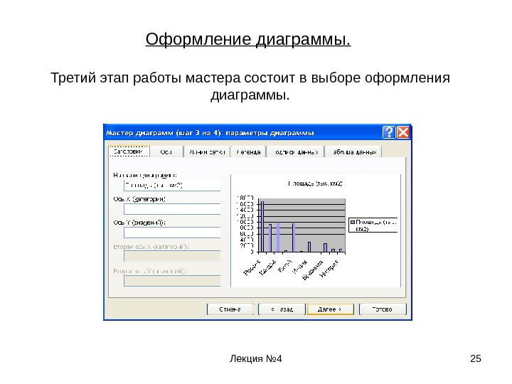Switch to the Легенда tab
This screenshot has width=512, height=384.
pos(248,152)
